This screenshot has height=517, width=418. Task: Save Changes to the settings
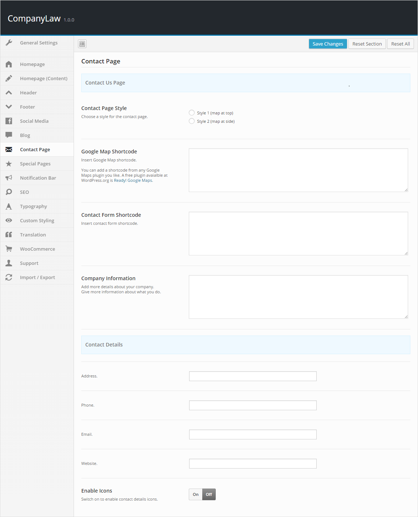pyautogui.click(x=328, y=44)
